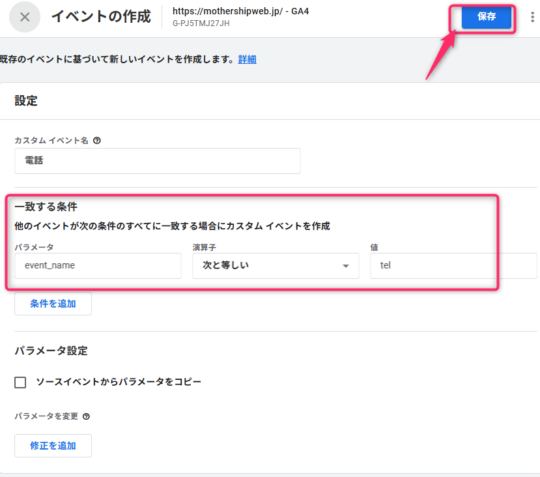The image size is (540, 477).
Task: Click the 一致する条件 heading
Action: (x=46, y=207)
